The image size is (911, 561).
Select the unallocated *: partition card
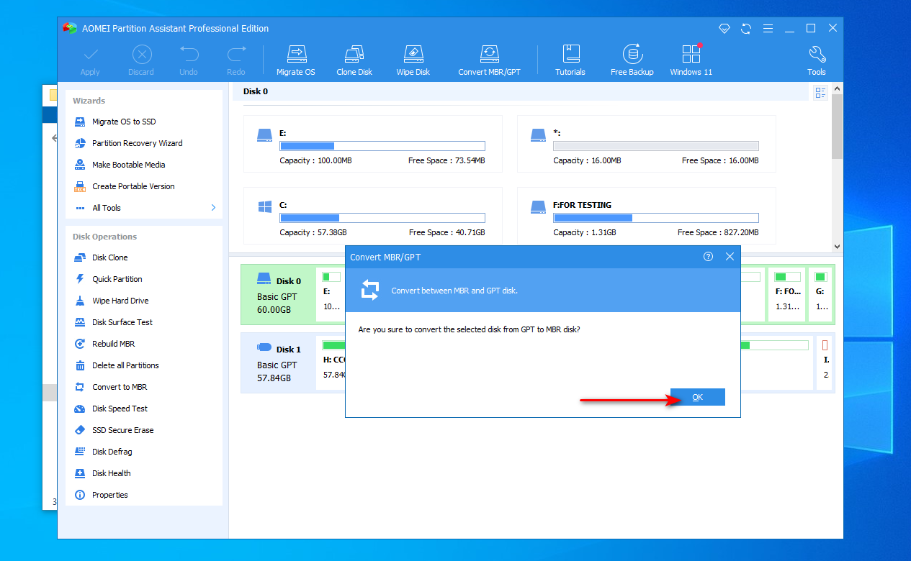646,144
